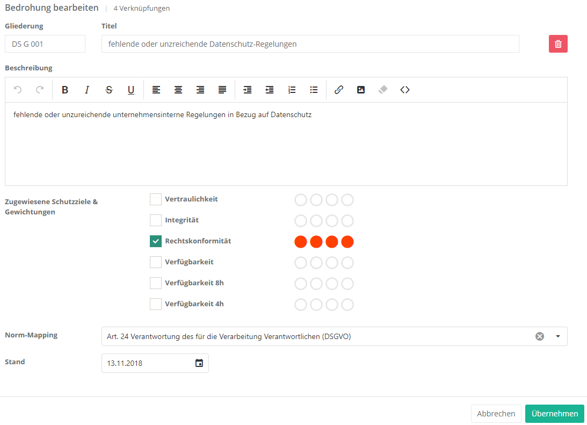This screenshot has width=587, height=425.
Task: Enable the Vertraulichkeit checkbox
Action: tap(156, 199)
